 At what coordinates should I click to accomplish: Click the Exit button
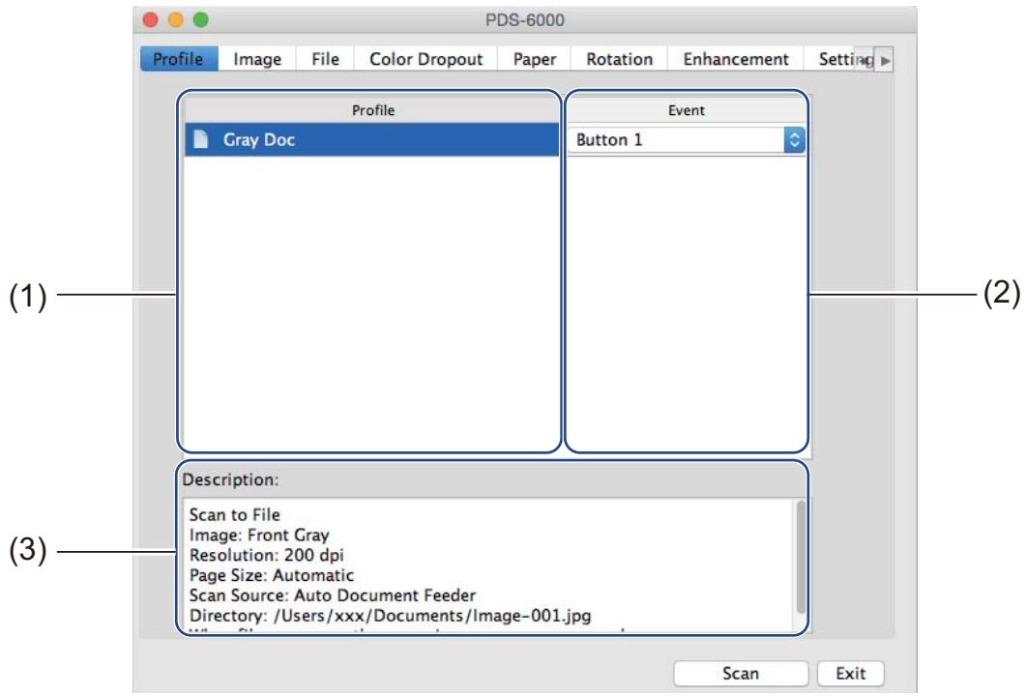(x=851, y=673)
